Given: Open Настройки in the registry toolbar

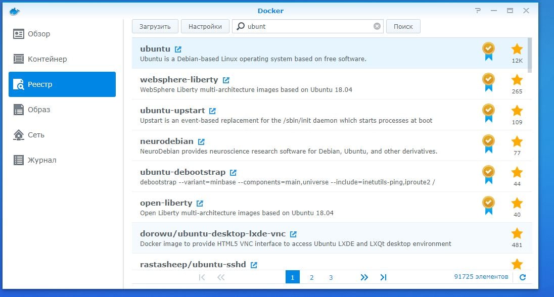Looking at the screenshot, I should pyautogui.click(x=205, y=26).
